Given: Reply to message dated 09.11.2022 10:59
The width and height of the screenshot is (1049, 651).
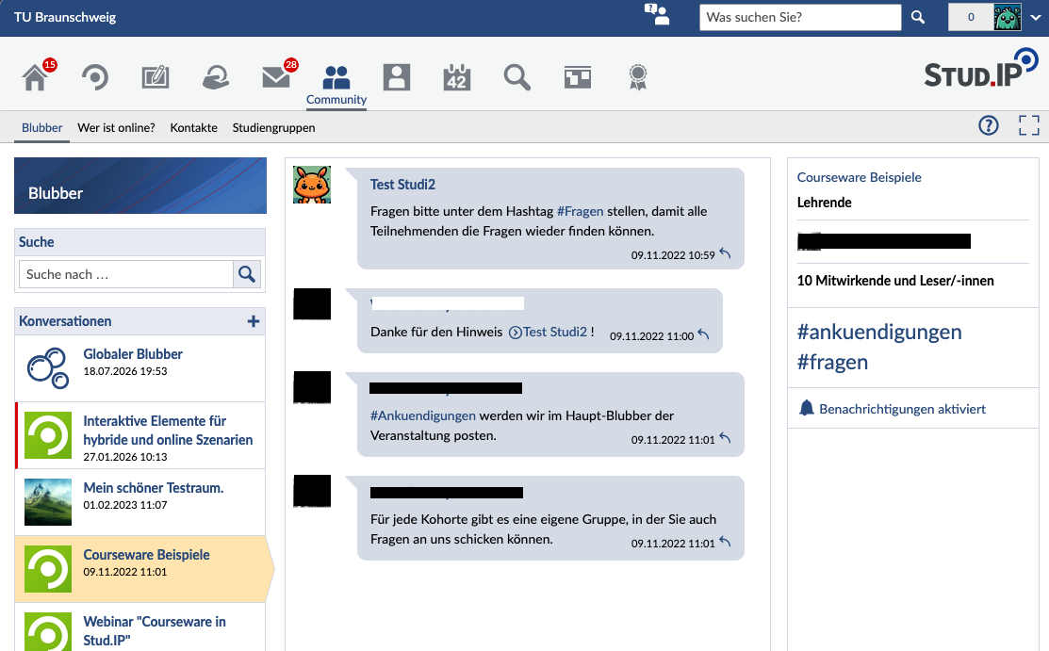Looking at the screenshot, I should pyautogui.click(x=725, y=253).
